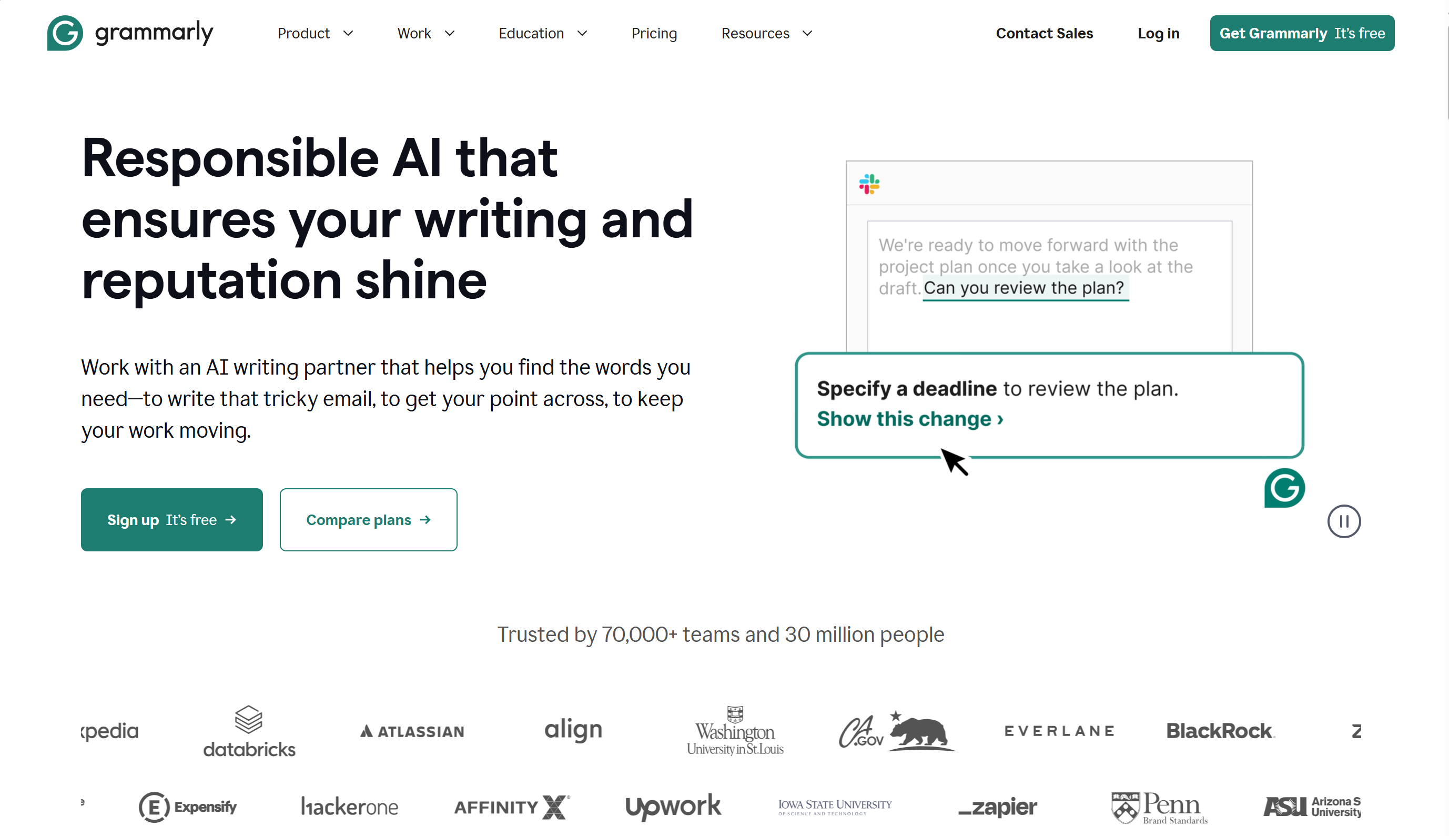Viewport: 1449px width, 836px height.
Task: Click the Compare plans button
Action: point(368,520)
